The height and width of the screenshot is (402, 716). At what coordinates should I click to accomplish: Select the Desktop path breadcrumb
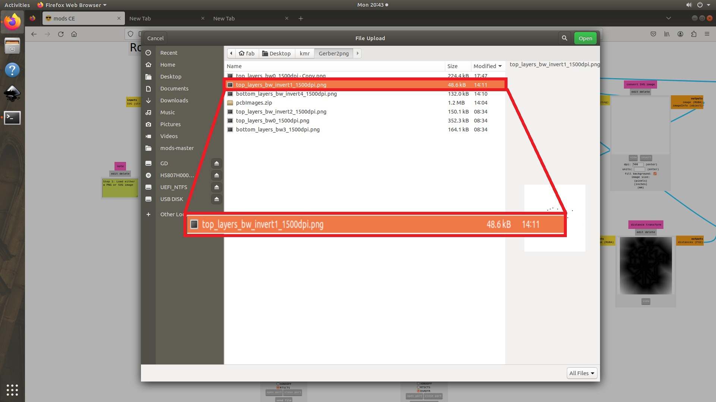click(276, 53)
